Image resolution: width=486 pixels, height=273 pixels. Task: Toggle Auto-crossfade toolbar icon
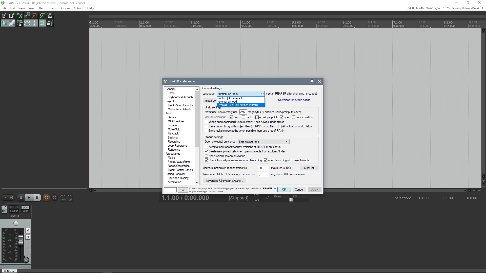point(4,23)
